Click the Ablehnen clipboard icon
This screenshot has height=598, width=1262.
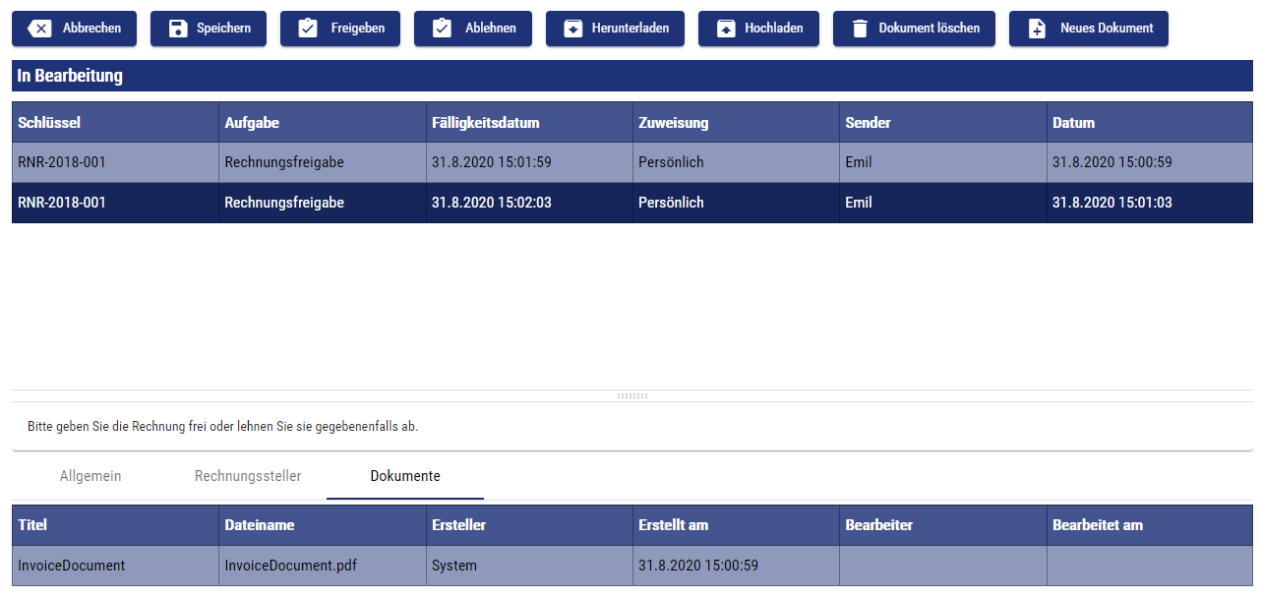442,29
